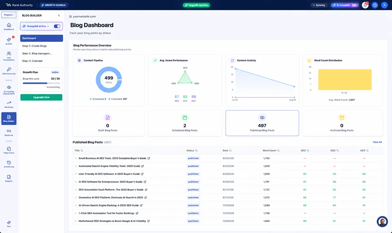Collapse the Blog Builder panel chevron

[59, 15]
